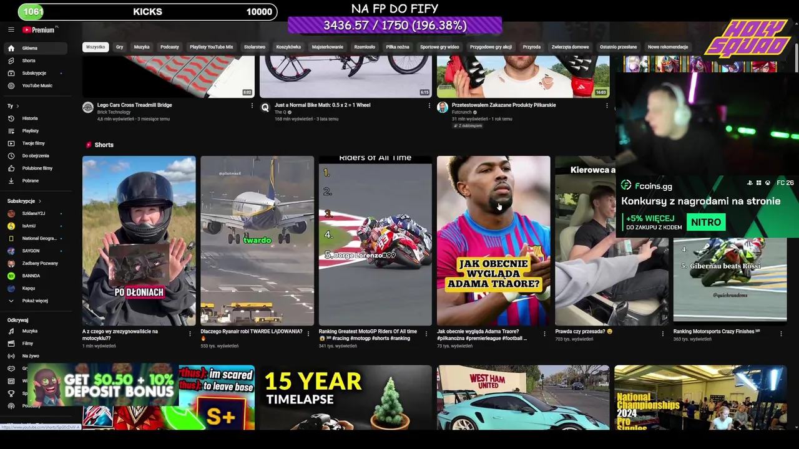Open Przetestowałem Zakazane Produkty Piłkarskie title
The image size is (799, 449).
click(504, 105)
